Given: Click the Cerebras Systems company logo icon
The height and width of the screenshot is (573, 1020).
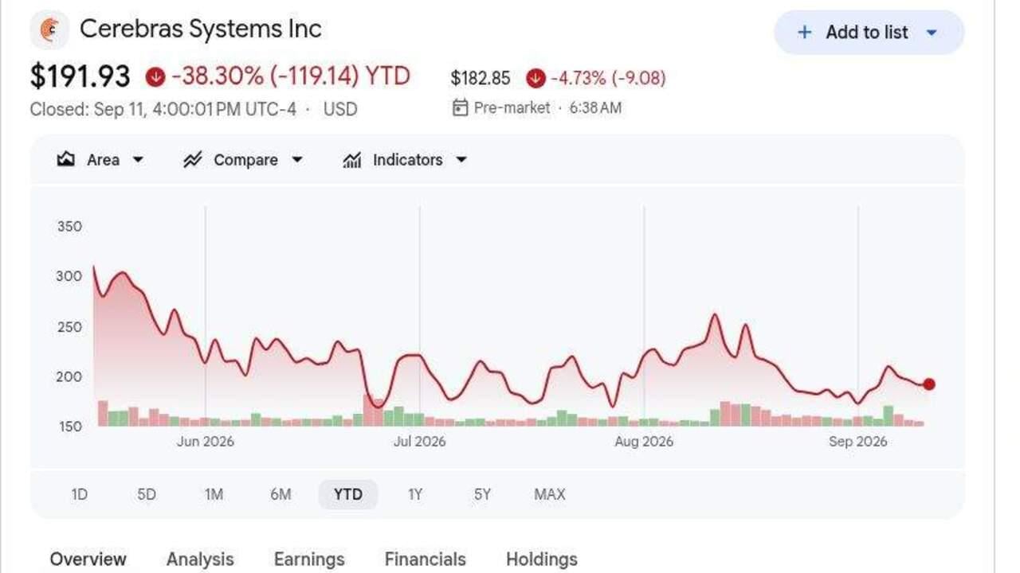Looking at the screenshot, I should (49, 30).
